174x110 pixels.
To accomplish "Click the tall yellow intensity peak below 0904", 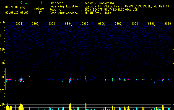I will (x=70, y=106).
